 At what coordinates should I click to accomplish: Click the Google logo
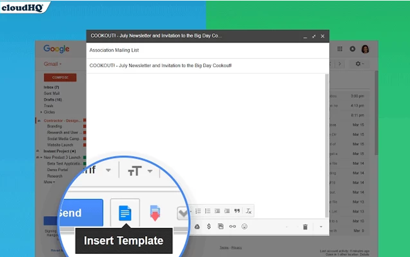click(57, 49)
